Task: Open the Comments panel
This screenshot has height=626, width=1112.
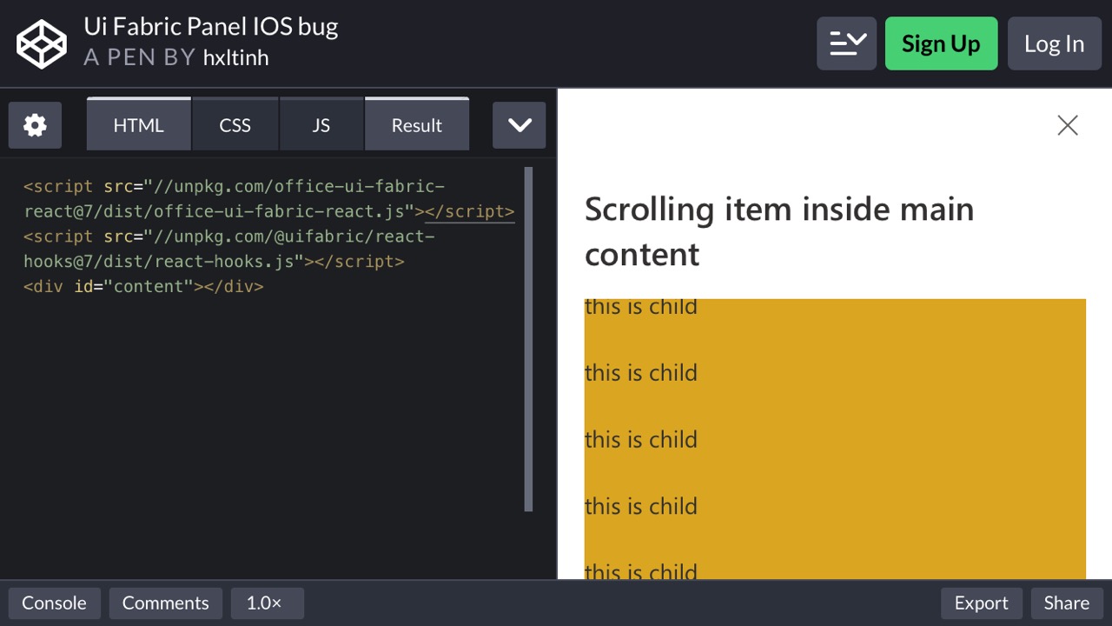Action: (165, 603)
